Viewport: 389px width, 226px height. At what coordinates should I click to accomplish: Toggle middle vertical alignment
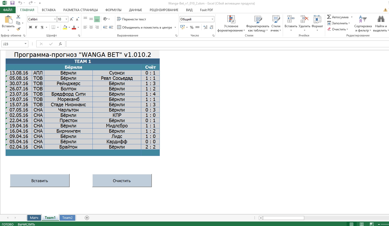(x=91, y=19)
